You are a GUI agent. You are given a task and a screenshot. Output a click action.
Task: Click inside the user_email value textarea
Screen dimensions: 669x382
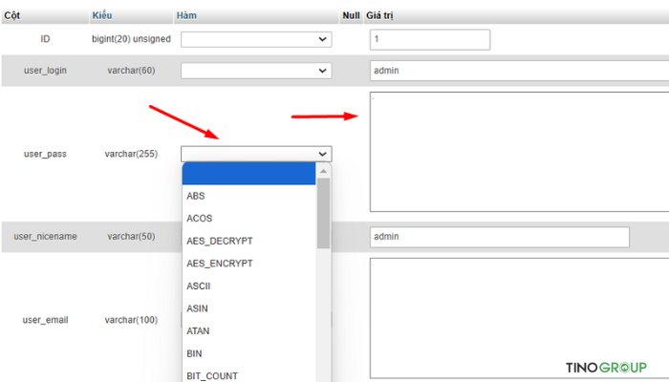(519, 318)
